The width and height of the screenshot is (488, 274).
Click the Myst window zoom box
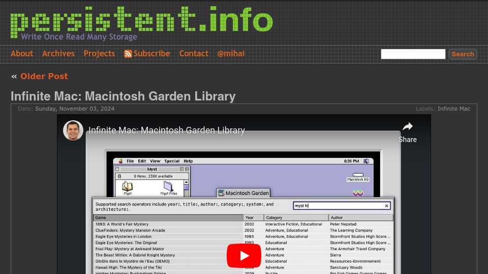point(181,169)
